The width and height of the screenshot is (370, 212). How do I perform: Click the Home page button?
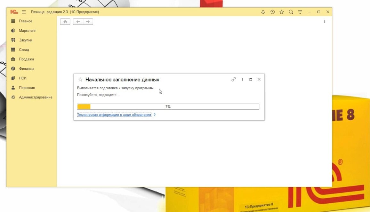65,21
